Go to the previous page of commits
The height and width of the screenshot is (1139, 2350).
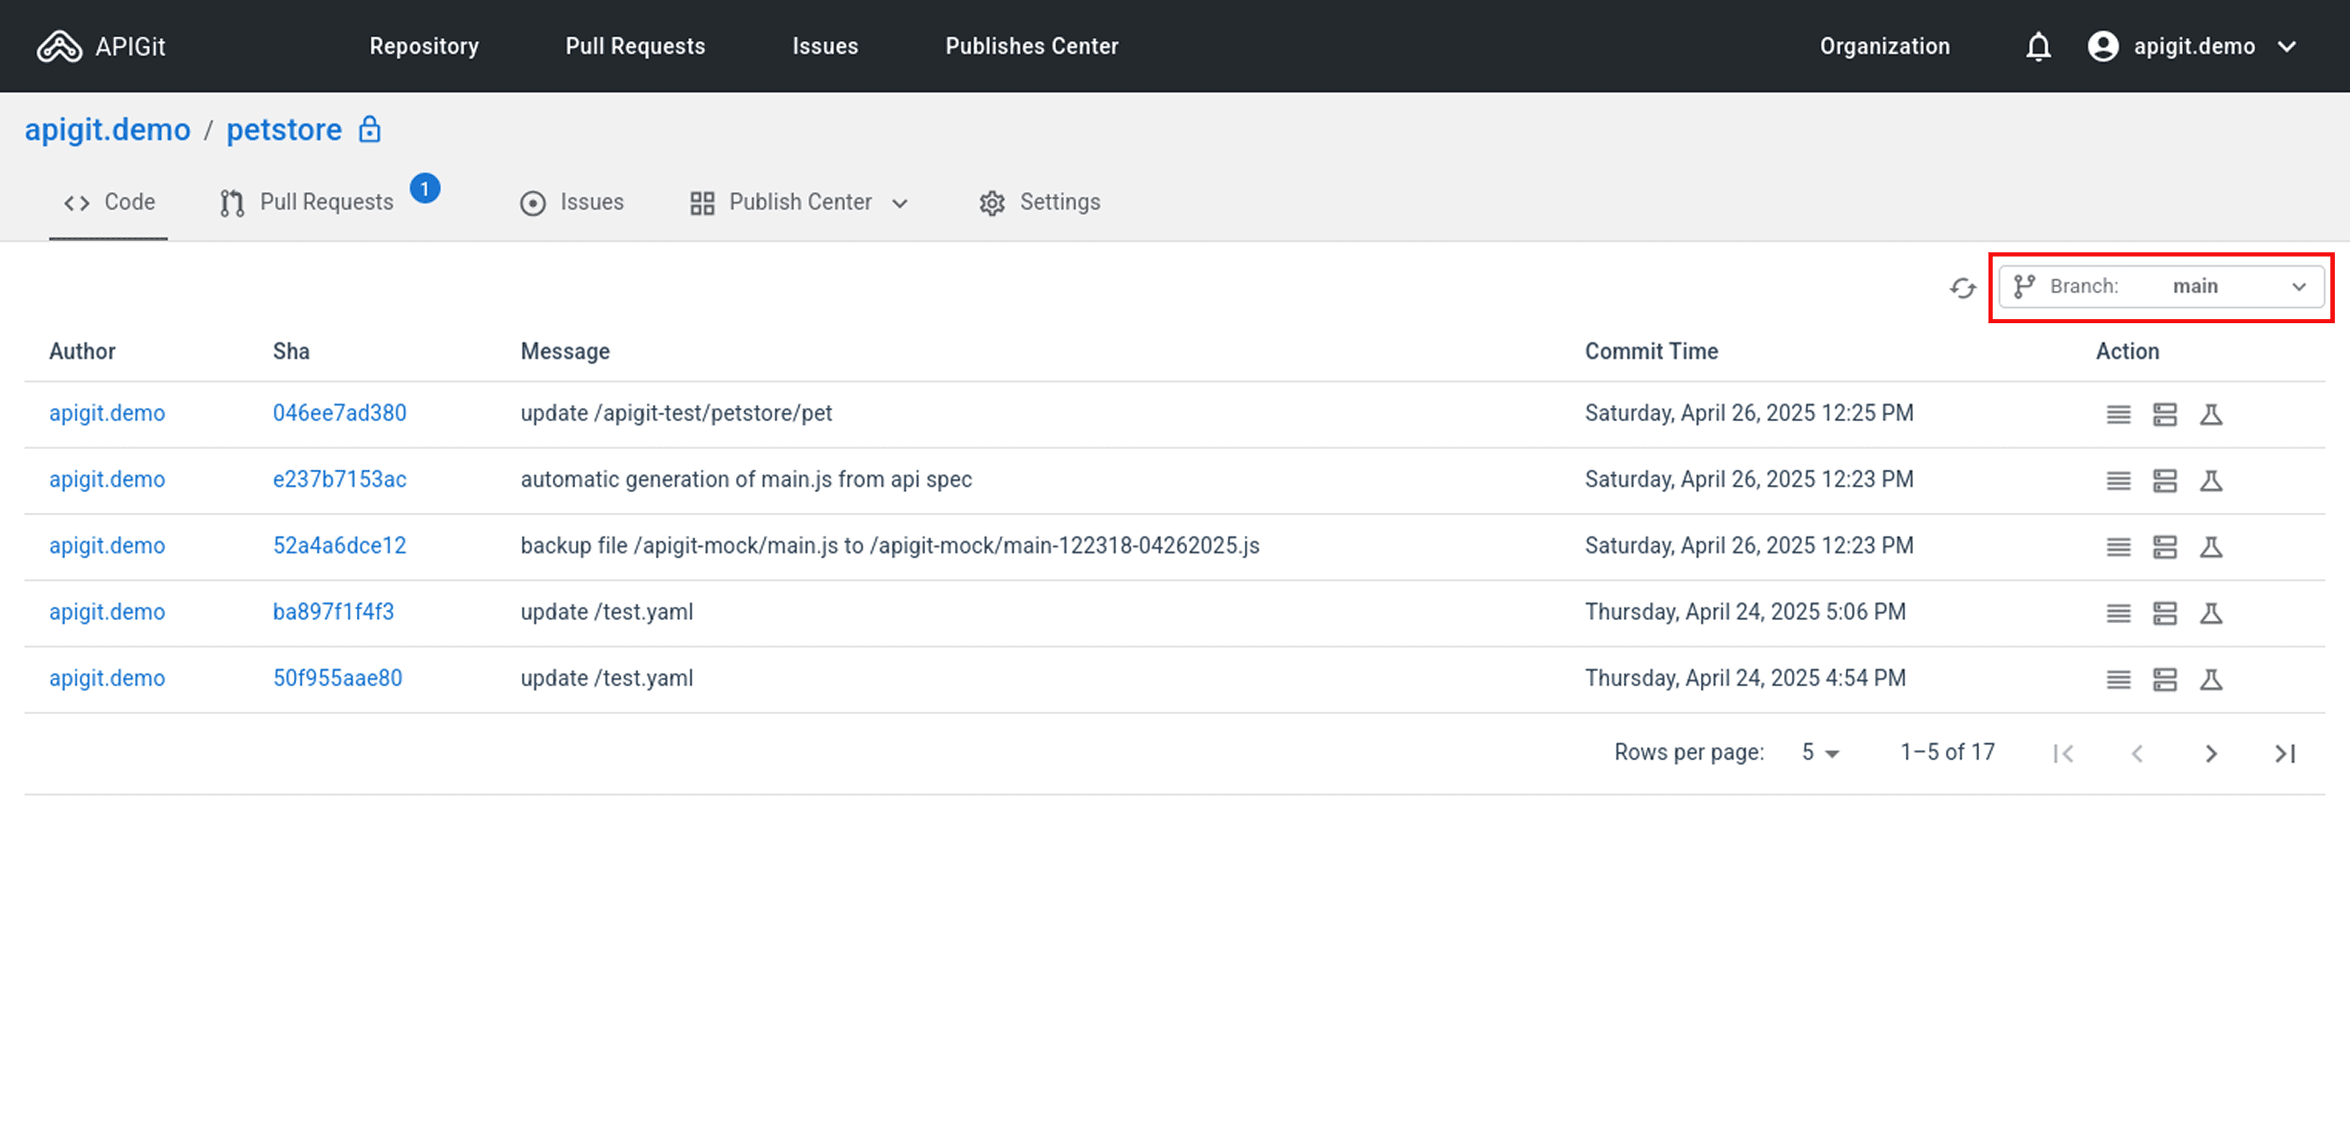click(2138, 754)
